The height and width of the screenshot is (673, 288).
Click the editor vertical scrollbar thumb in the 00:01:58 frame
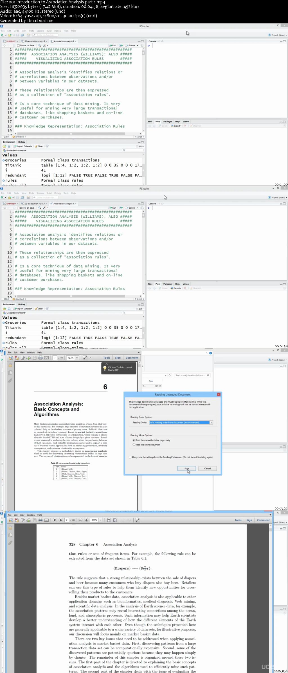[x=143, y=215]
